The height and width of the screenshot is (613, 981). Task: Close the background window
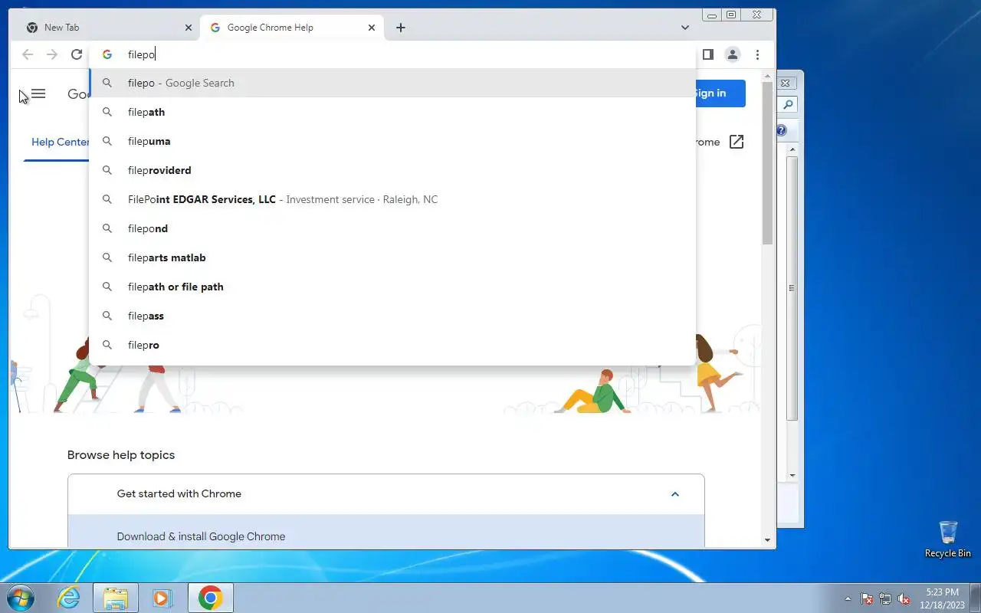coord(786,82)
